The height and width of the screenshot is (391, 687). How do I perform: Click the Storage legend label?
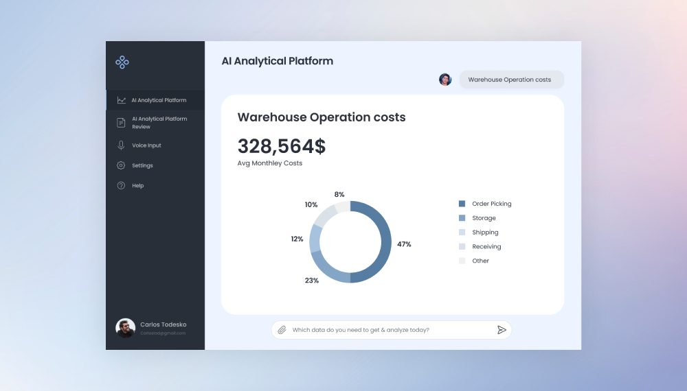click(x=484, y=218)
